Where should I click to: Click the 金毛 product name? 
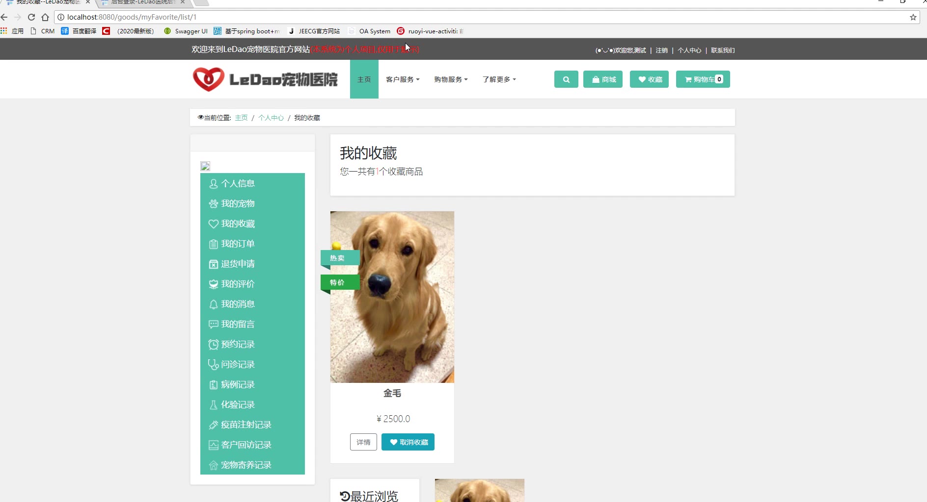pos(392,393)
